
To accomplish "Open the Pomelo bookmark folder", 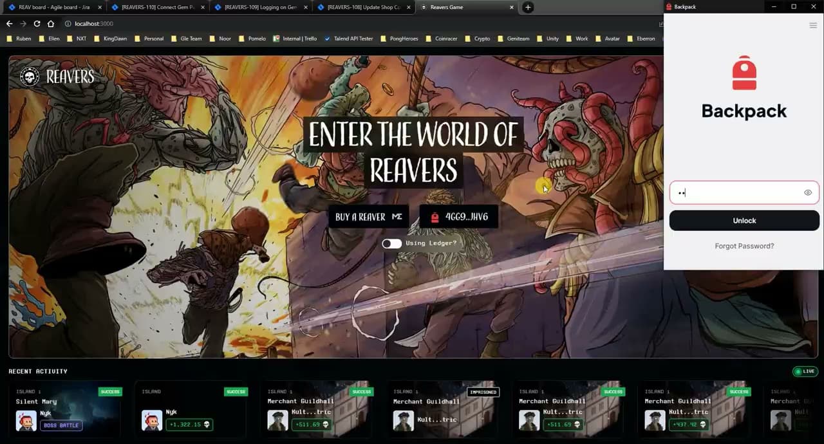I will tap(252, 39).
